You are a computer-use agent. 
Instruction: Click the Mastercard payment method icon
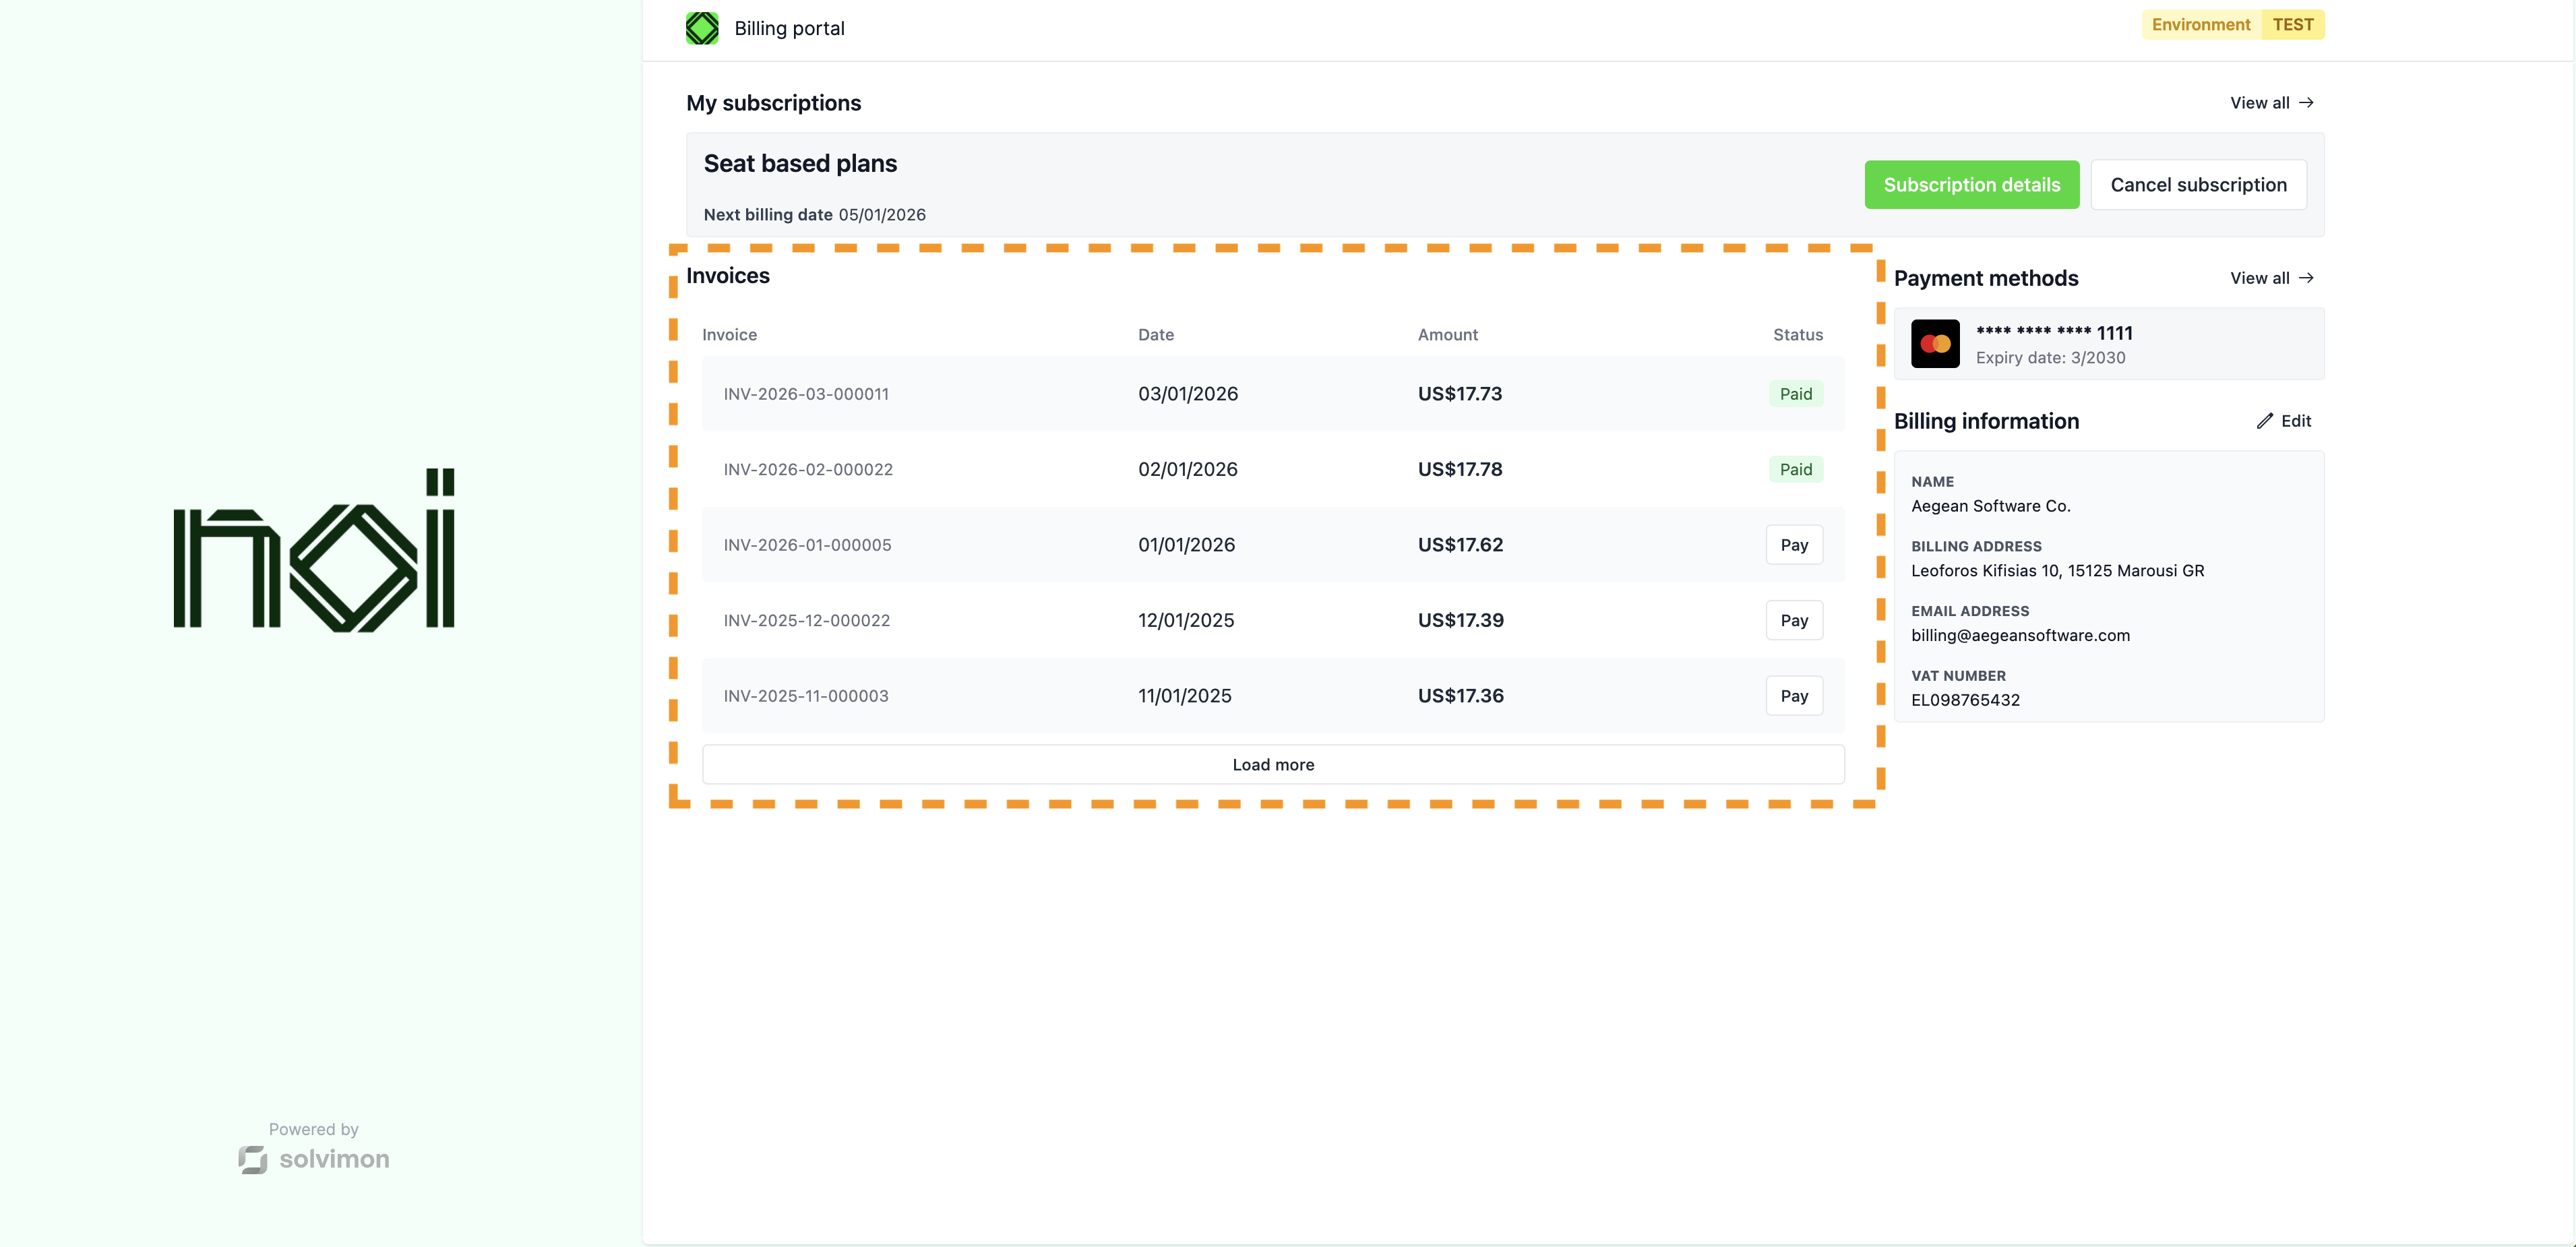(x=1935, y=344)
